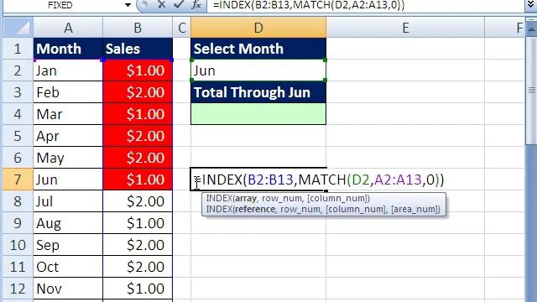Expand the formula bar with the chevron
The height and width of the screenshot is (302, 537).
531,5
